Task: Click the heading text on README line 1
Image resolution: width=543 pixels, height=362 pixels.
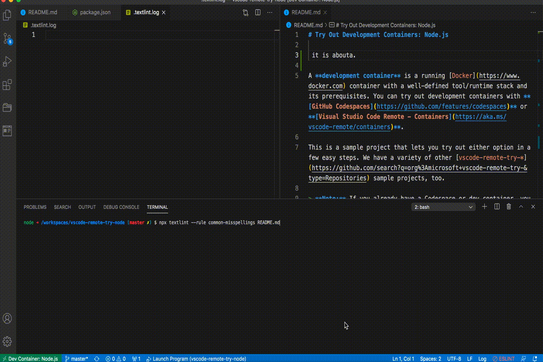Action: 378,35
